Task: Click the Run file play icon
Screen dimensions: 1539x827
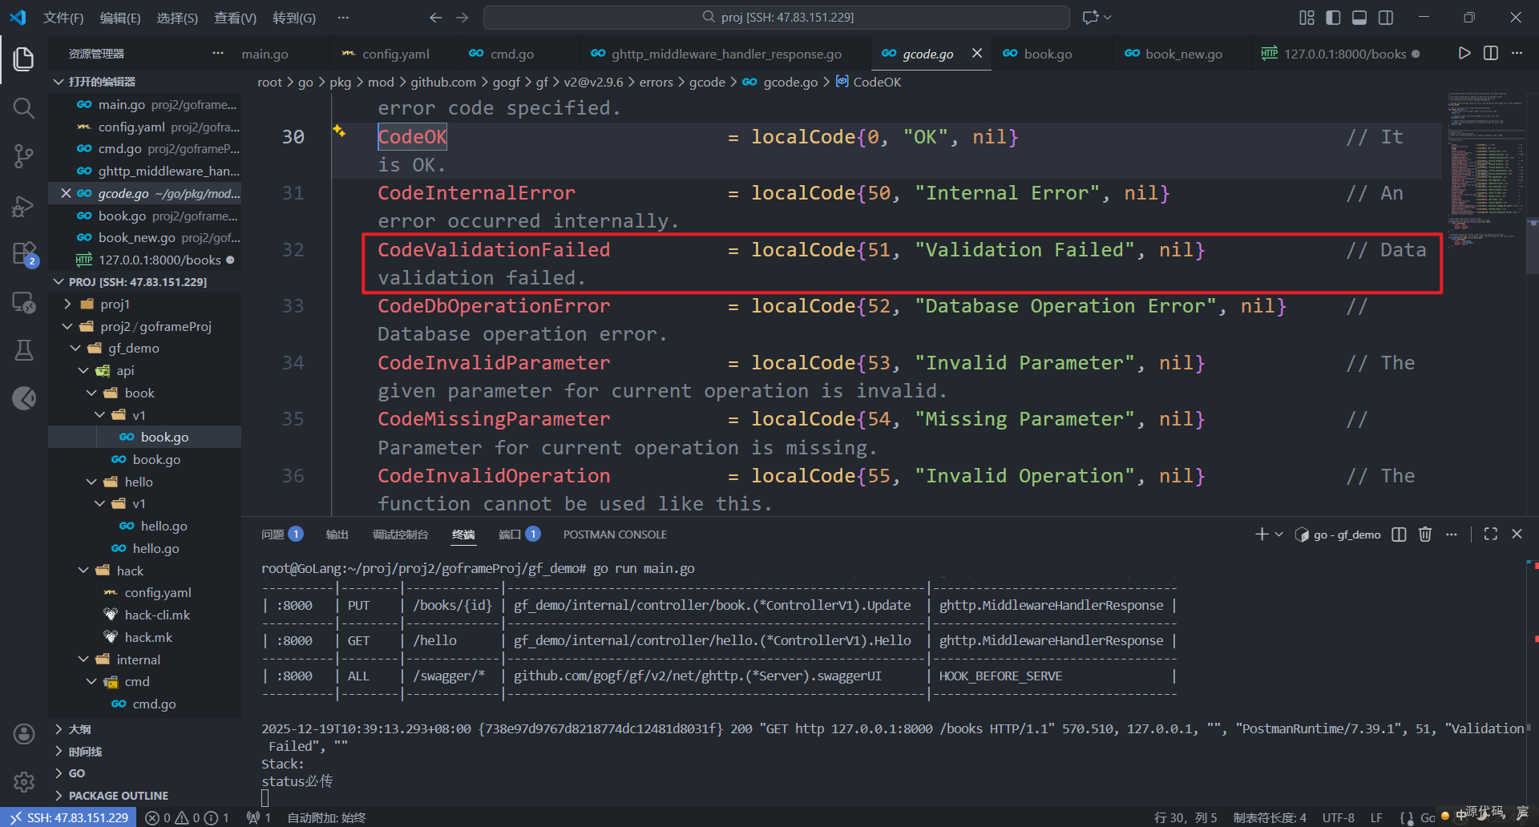Action: coord(1464,53)
